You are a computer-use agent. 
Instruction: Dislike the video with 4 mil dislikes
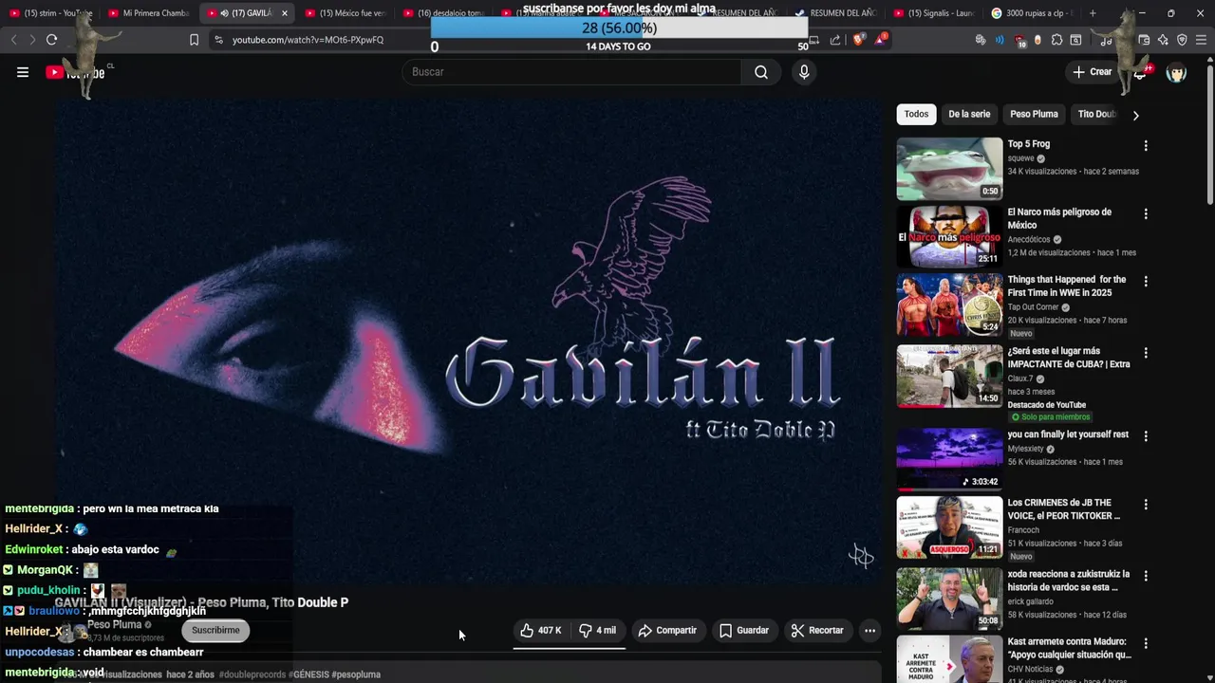click(x=598, y=630)
